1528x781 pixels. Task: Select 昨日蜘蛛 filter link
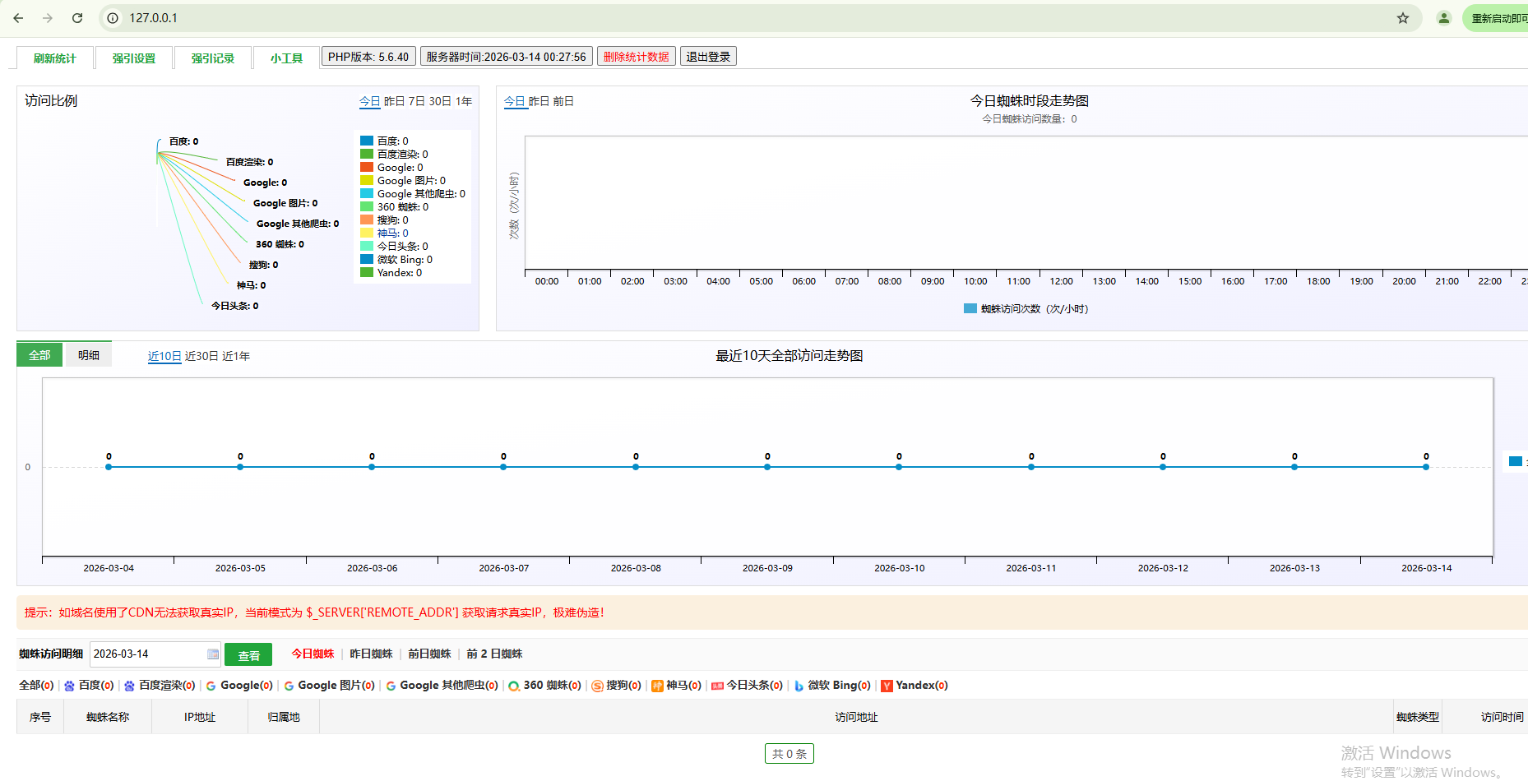371,654
